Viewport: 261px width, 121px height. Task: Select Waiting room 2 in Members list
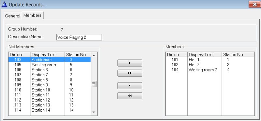point(210,70)
